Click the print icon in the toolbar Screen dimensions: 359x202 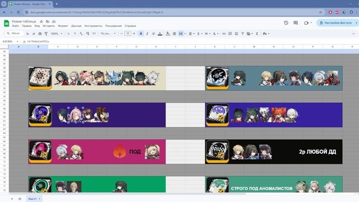pyautogui.click(x=40, y=34)
